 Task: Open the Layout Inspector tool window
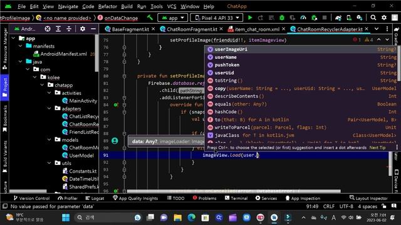[x=368, y=198]
